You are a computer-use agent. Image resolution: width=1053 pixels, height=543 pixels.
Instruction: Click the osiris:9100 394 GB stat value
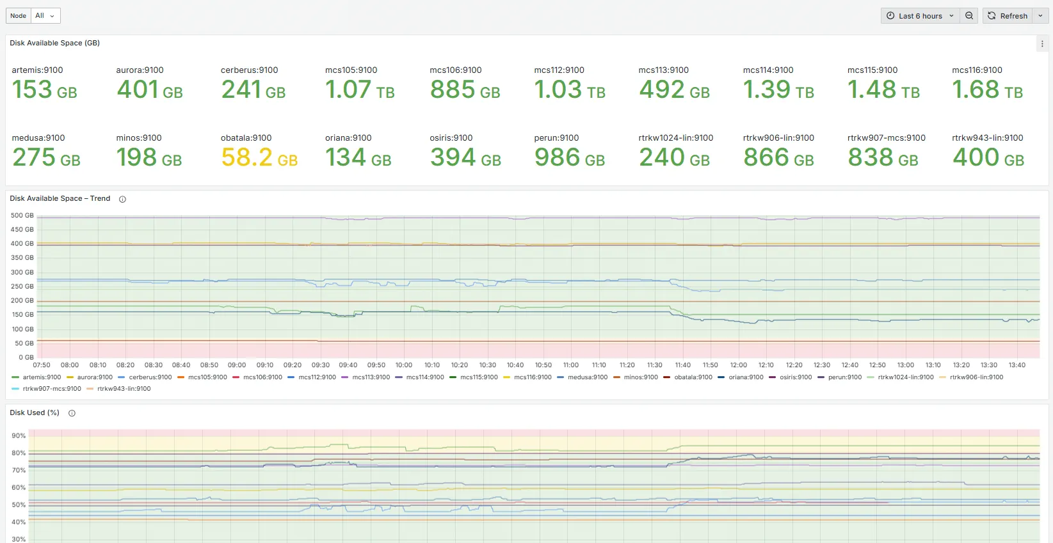(x=465, y=157)
